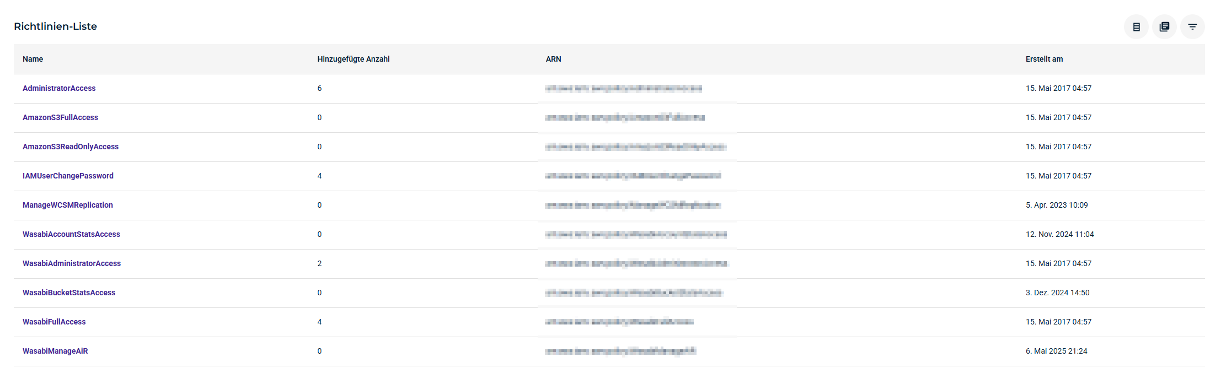
Task: Sort by the Erstellt am column
Action: click(1044, 59)
